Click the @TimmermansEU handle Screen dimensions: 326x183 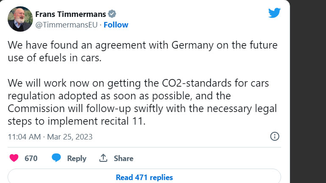point(67,25)
